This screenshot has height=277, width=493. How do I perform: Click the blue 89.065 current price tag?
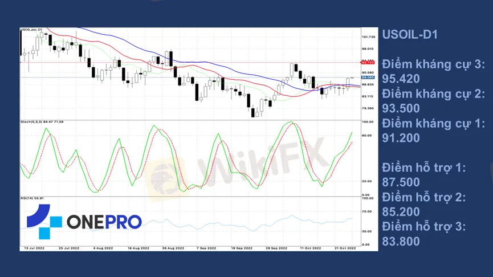point(368,77)
